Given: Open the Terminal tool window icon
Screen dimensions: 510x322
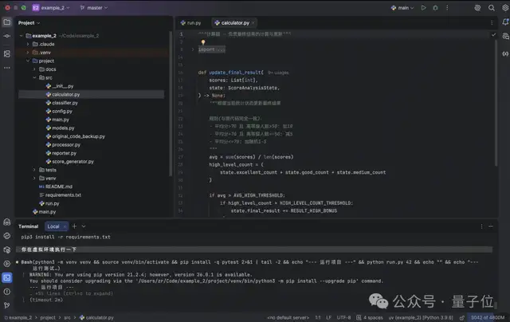Looking at the screenshot, I should tap(7, 277).
